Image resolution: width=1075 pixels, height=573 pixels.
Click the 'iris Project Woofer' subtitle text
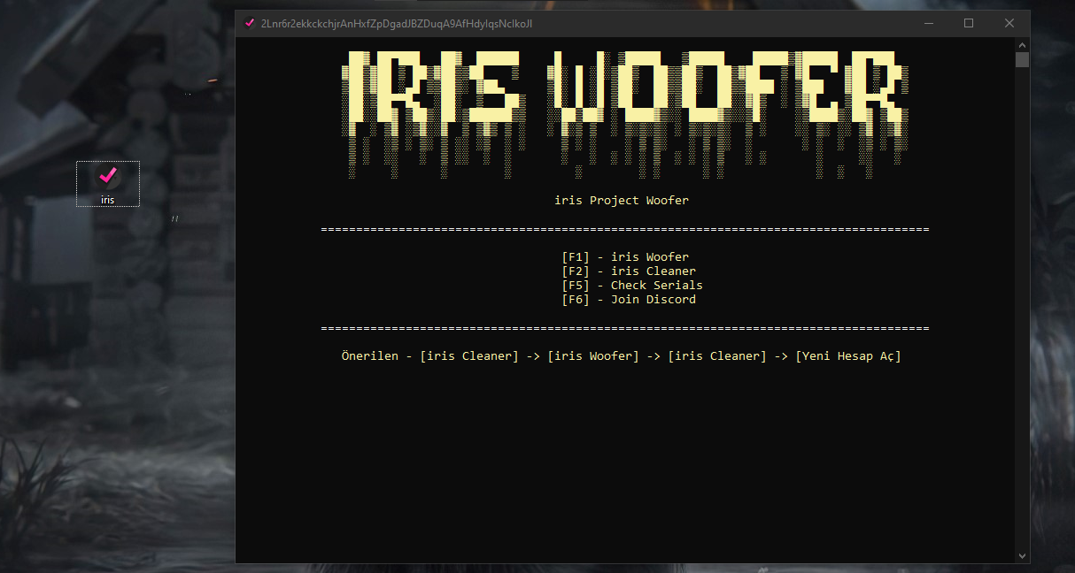point(622,201)
